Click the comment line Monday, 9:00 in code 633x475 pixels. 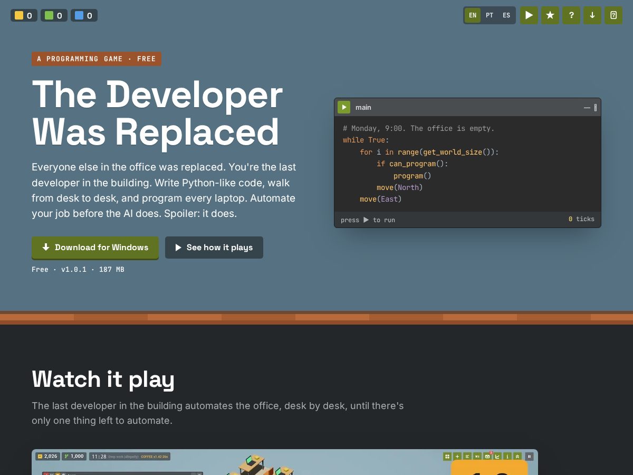(x=419, y=128)
